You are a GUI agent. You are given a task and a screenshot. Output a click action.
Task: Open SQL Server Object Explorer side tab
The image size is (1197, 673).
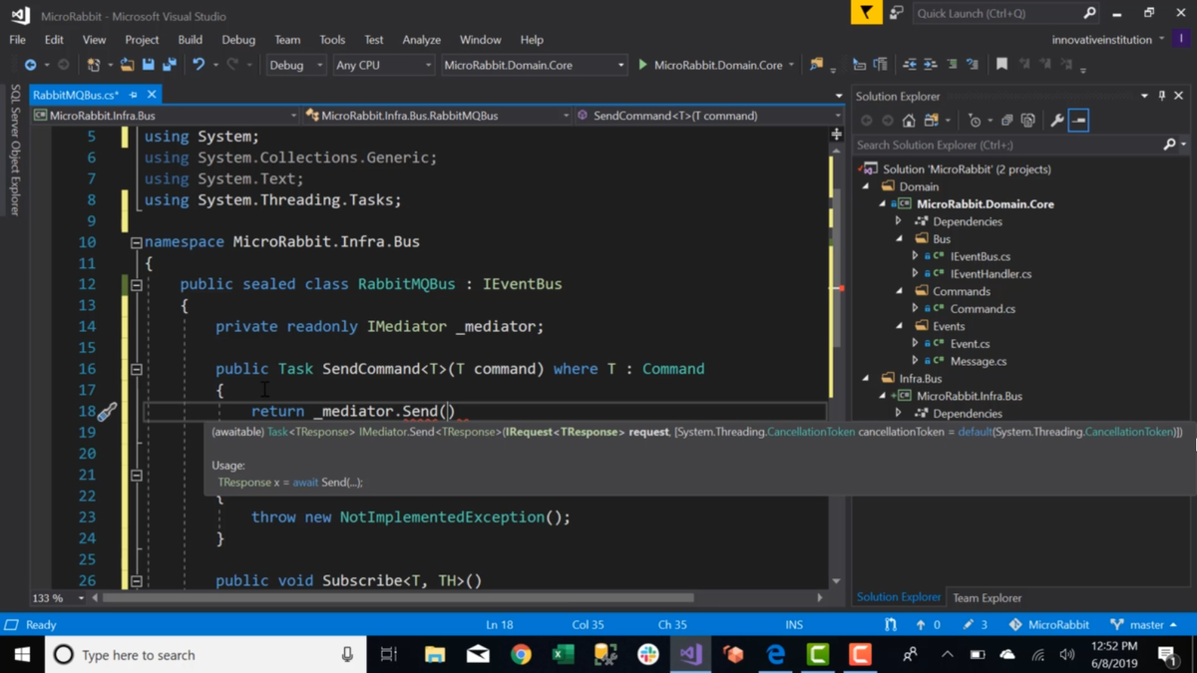point(15,150)
